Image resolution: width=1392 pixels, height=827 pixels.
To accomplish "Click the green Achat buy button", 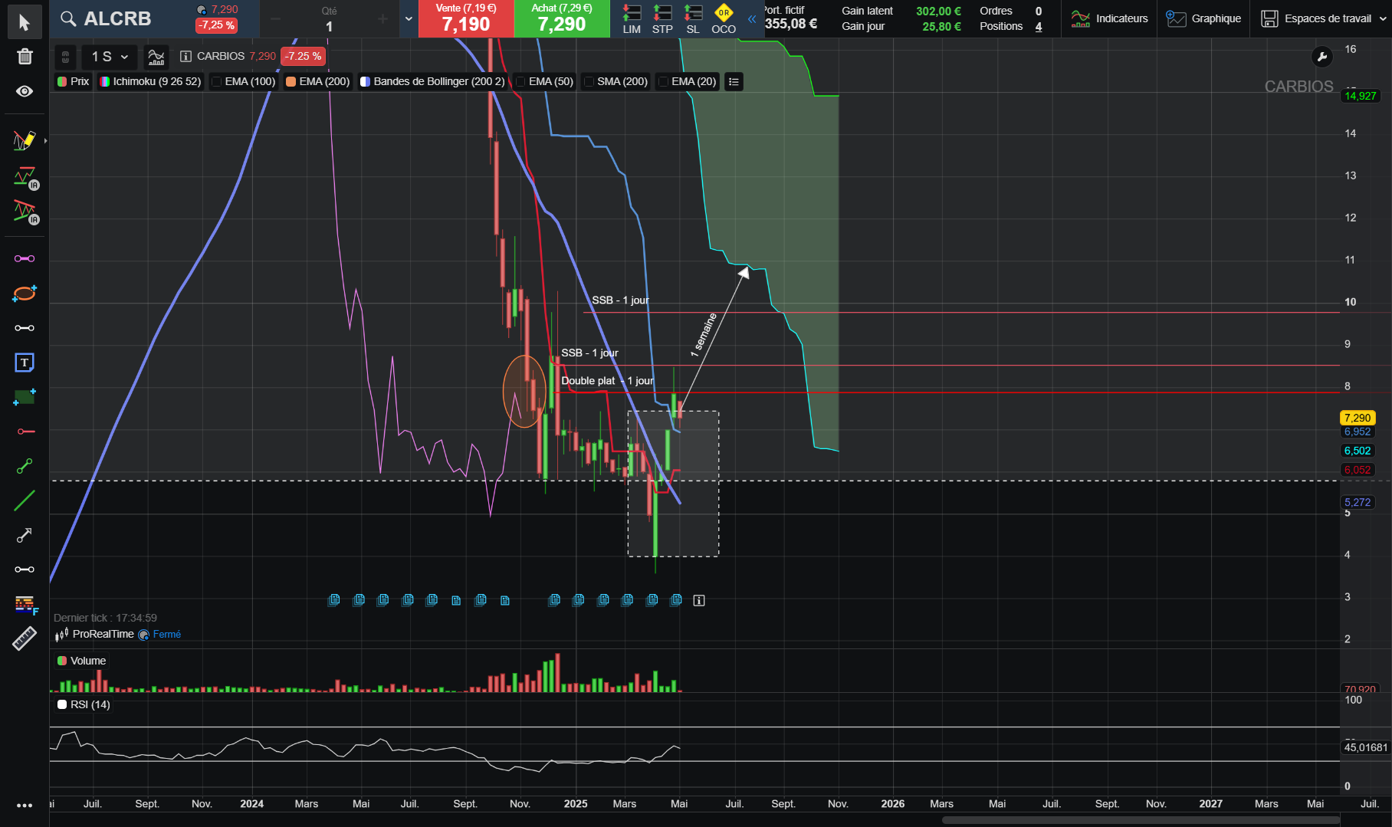I will 562,19.
